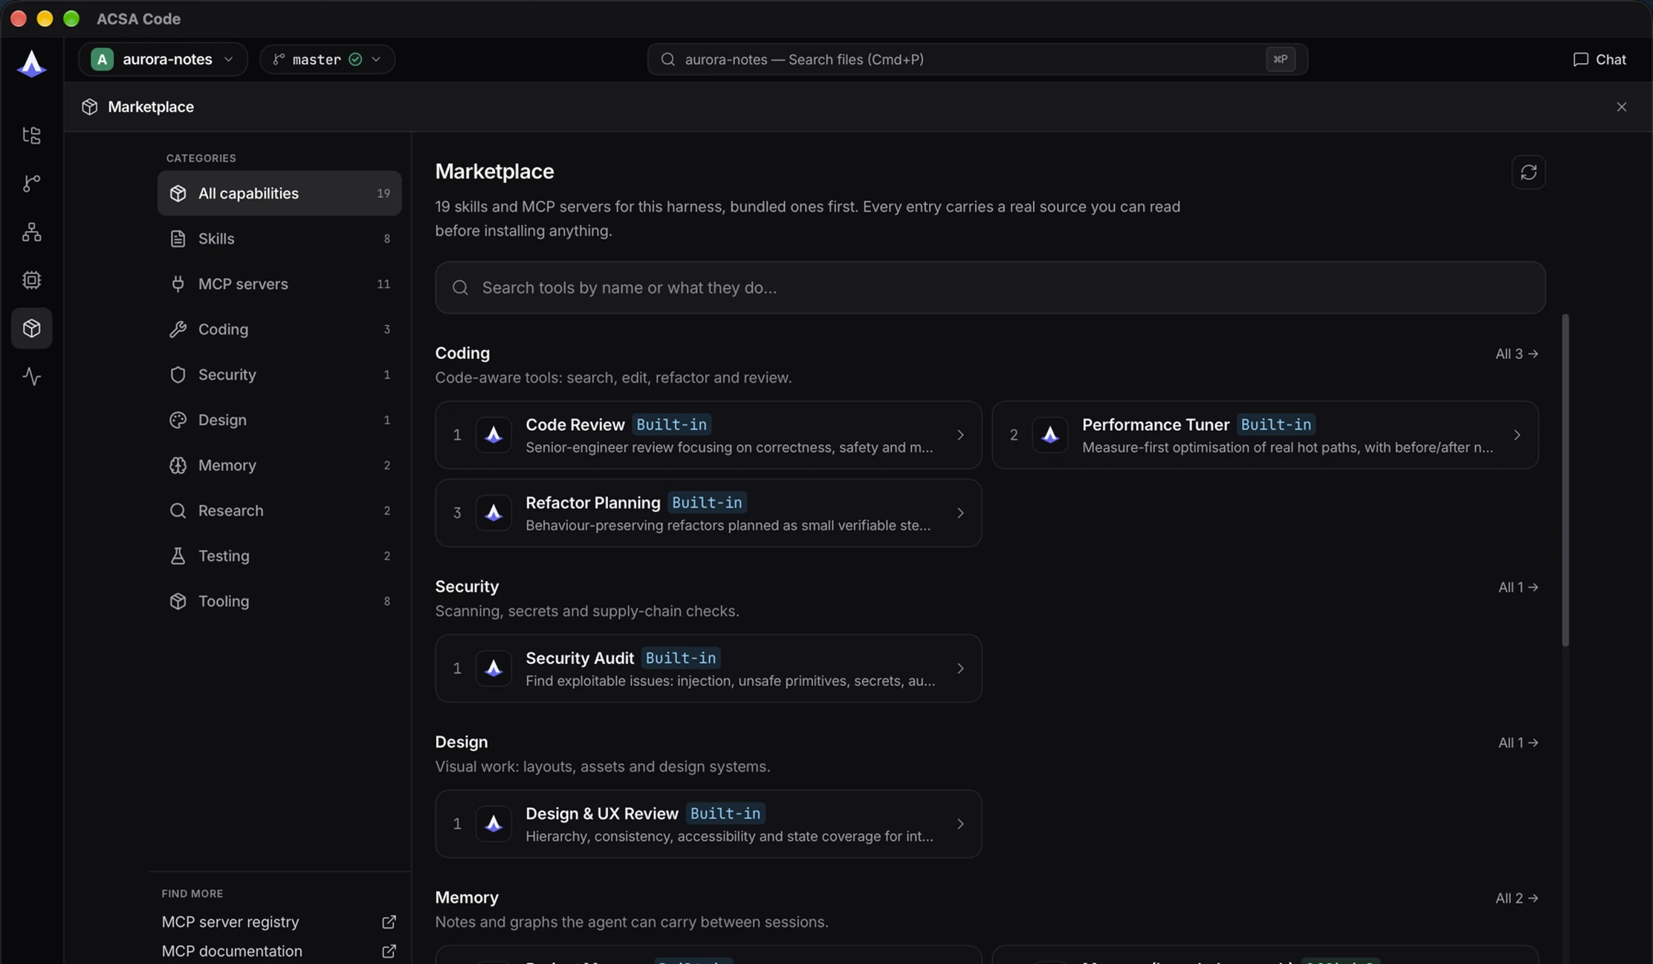Expand the aurora-notes project dropdown
This screenshot has width=1653, height=964.
coord(163,59)
